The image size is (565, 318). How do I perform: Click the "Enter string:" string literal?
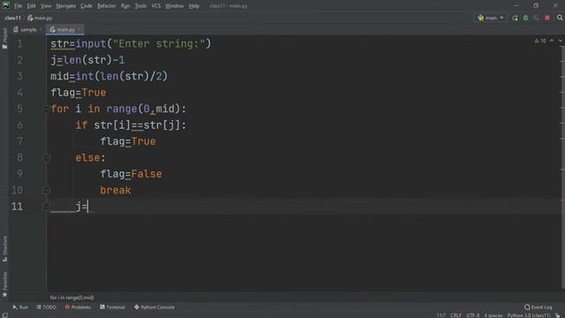[x=159, y=43]
